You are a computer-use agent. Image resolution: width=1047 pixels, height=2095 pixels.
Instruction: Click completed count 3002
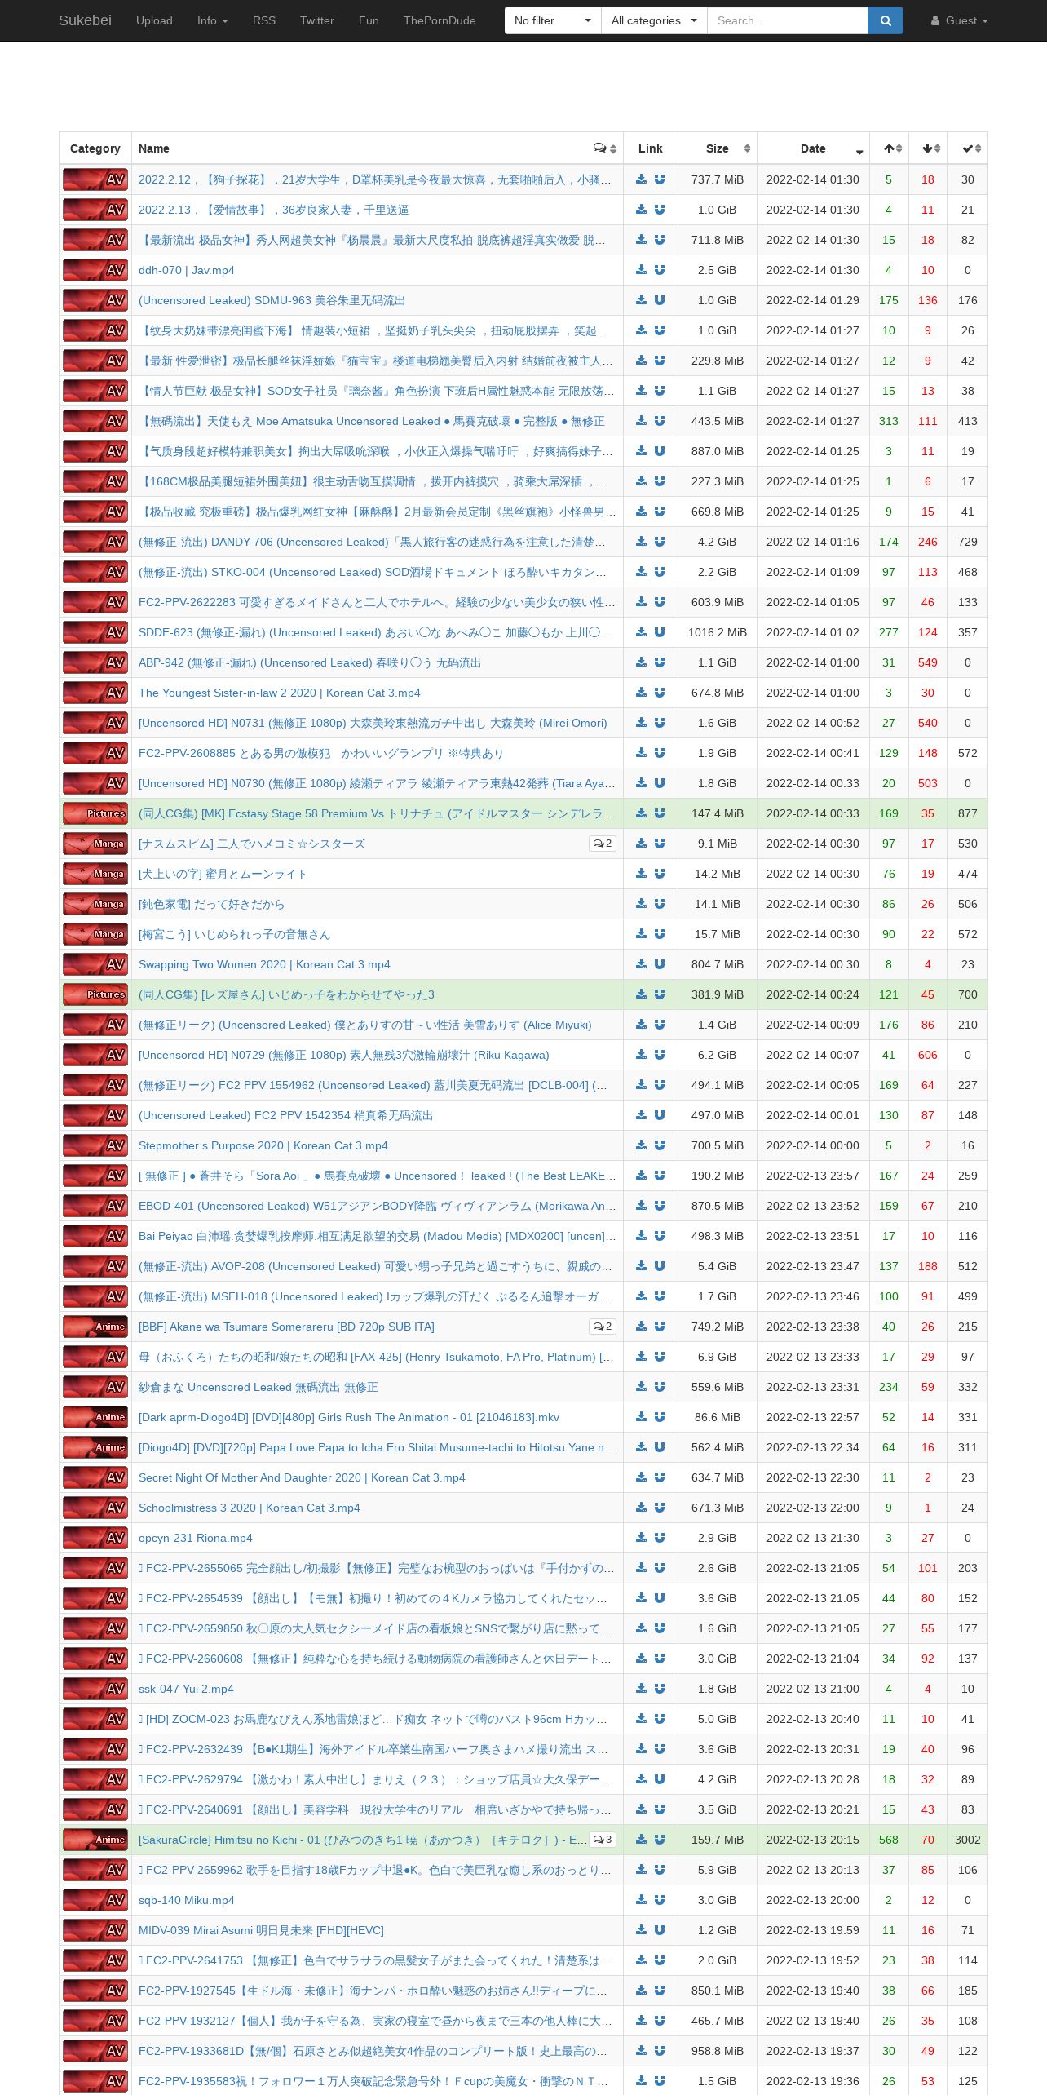click(968, 1840)
